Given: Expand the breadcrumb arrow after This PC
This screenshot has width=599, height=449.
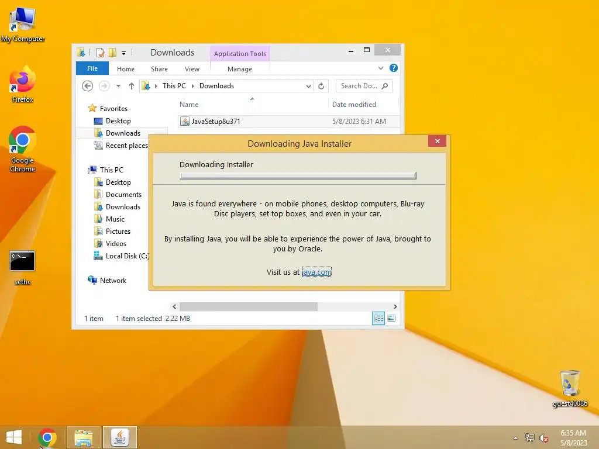Looking at the screenshot, I should point(193,86).
